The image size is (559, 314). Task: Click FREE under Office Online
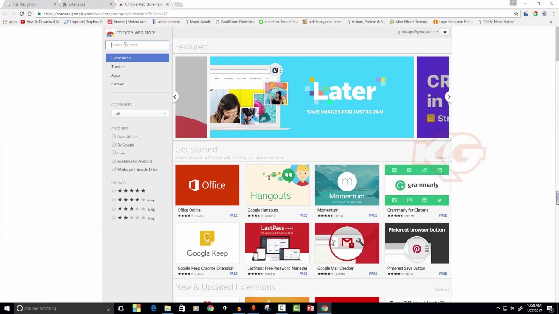(234, 215)
